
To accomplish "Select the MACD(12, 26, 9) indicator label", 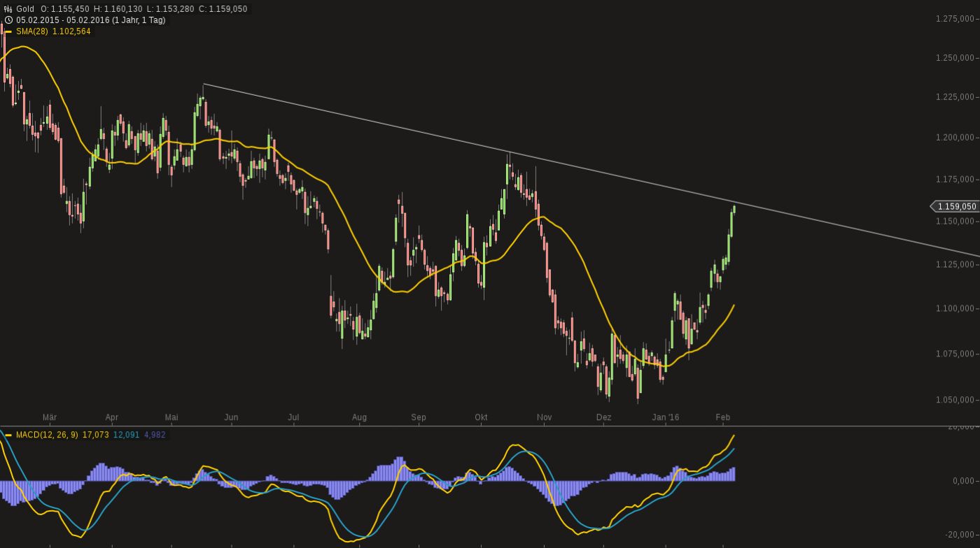I will click(x=47, y=435).
